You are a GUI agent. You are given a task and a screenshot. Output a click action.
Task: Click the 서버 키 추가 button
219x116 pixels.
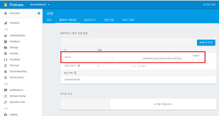[x=206, y=43]
